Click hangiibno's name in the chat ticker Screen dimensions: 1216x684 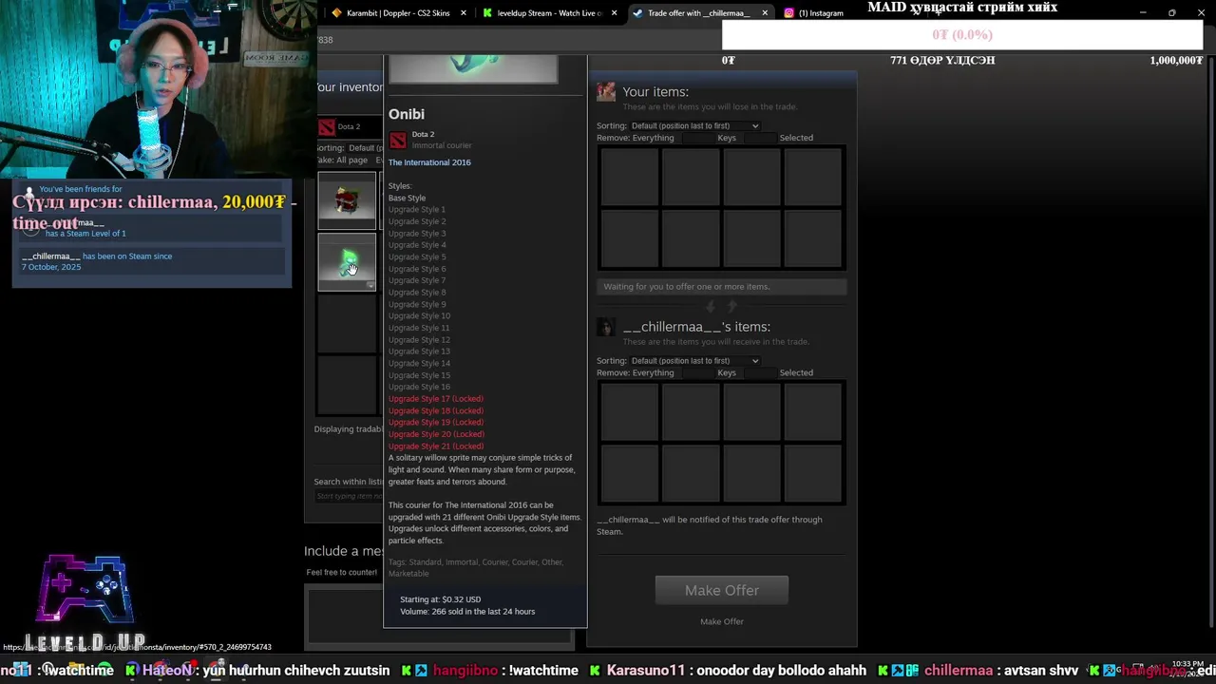click(x=465, y=671)
